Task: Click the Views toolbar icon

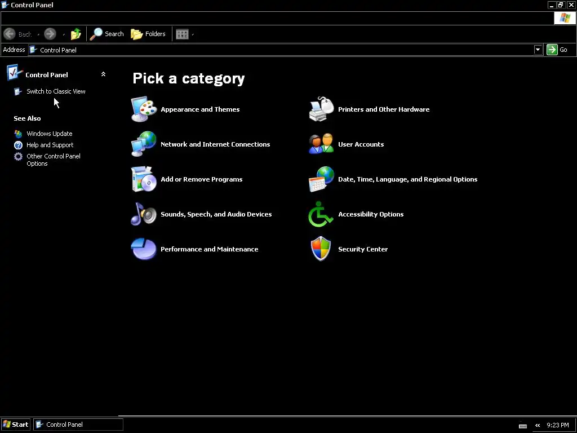Action: (x=182, y=34)
